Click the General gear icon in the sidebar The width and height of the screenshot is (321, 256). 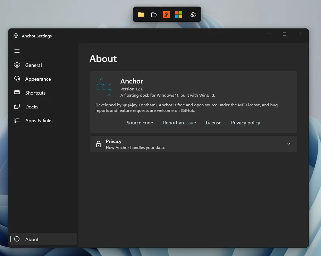tap(17, 65)
